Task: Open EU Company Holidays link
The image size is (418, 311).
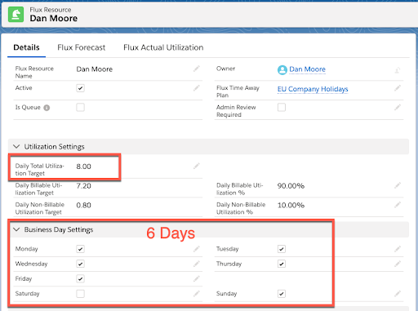Action: pyautogui.click(x=313, y=89)
